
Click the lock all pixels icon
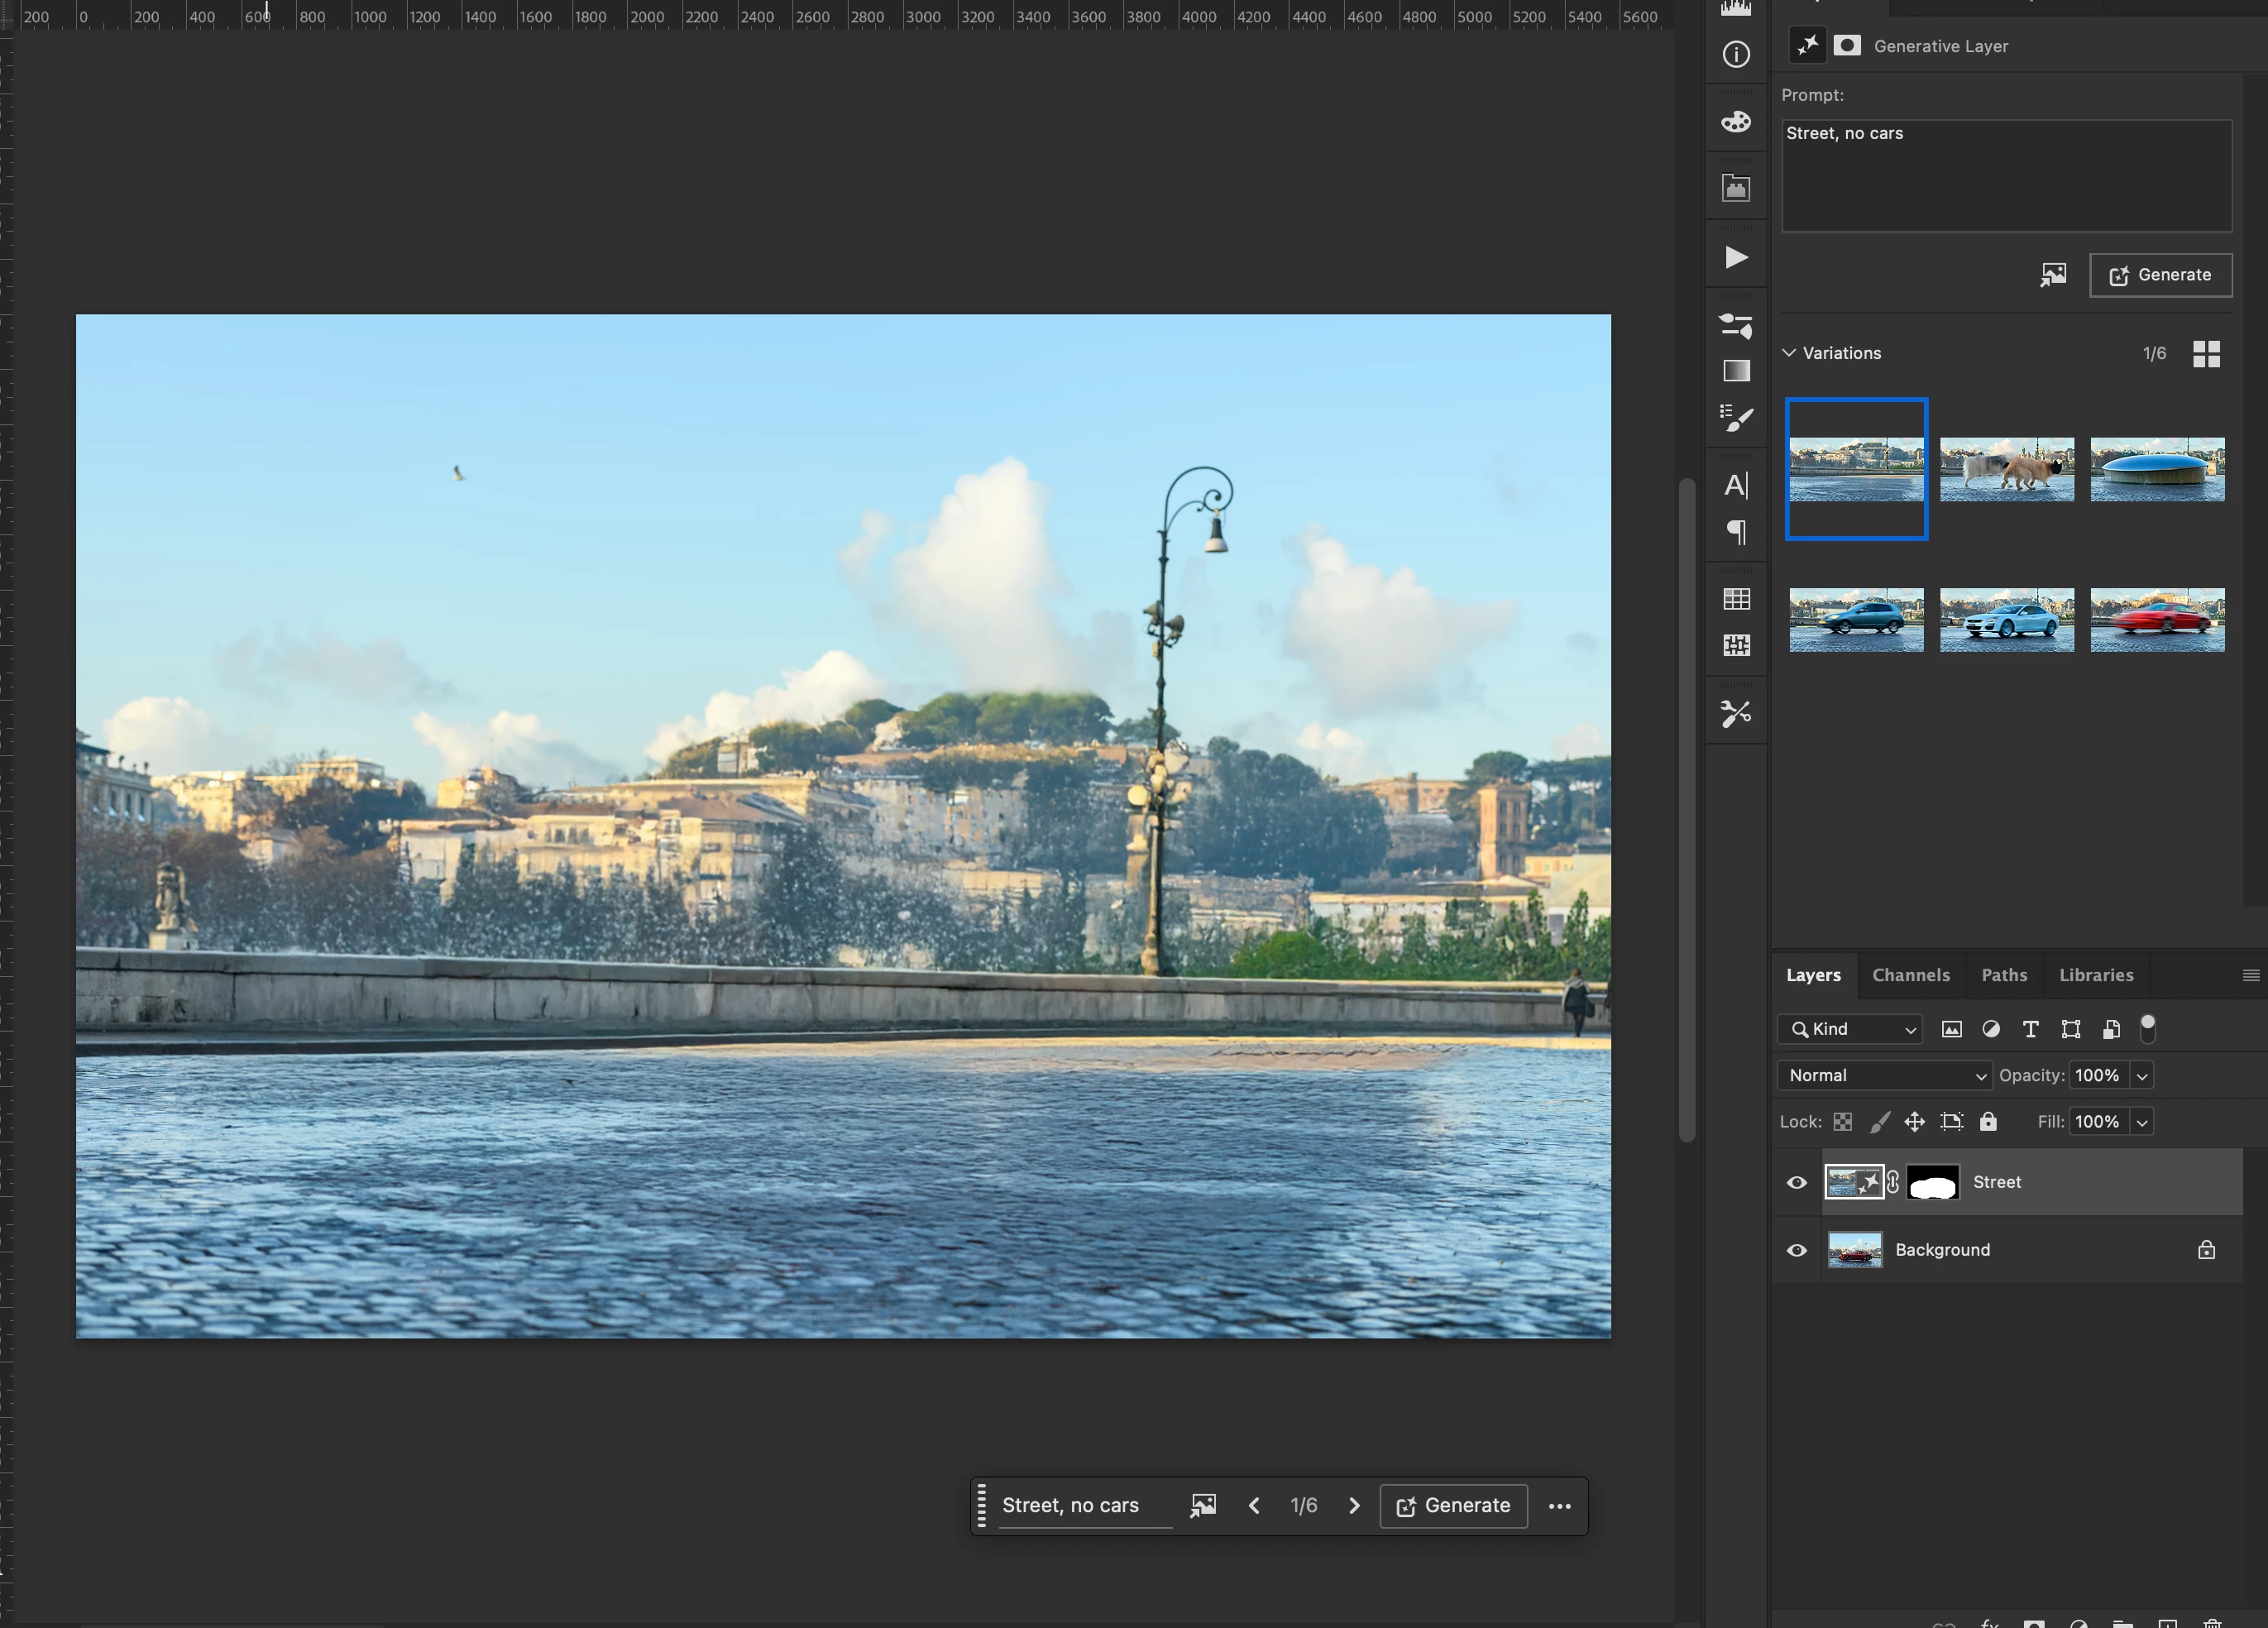[1988, 1122]
